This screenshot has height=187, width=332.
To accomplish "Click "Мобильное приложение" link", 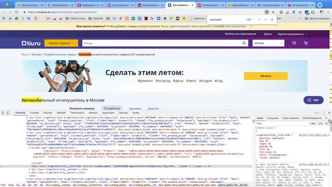I will pos(240,34).
